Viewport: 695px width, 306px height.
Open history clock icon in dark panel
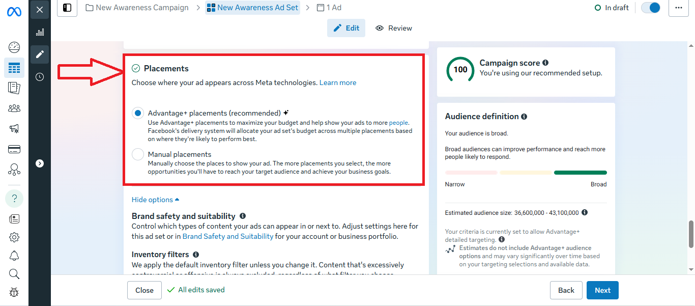40,77
